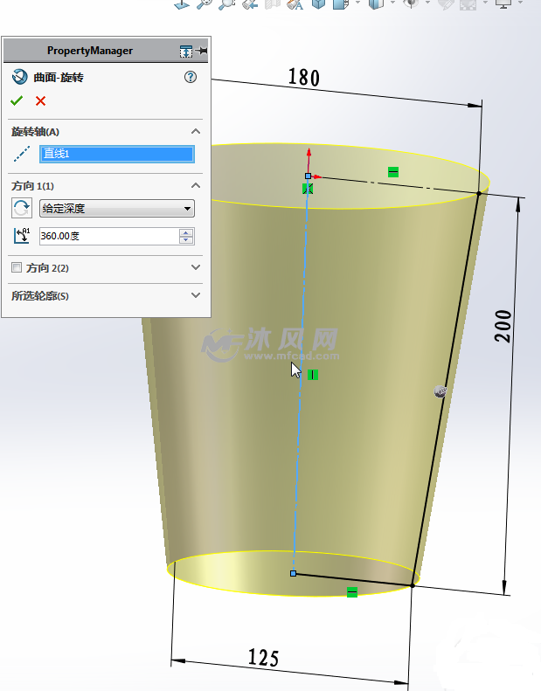Click the green coincident relation icon near the origin
541x691 pixels.
308,189
